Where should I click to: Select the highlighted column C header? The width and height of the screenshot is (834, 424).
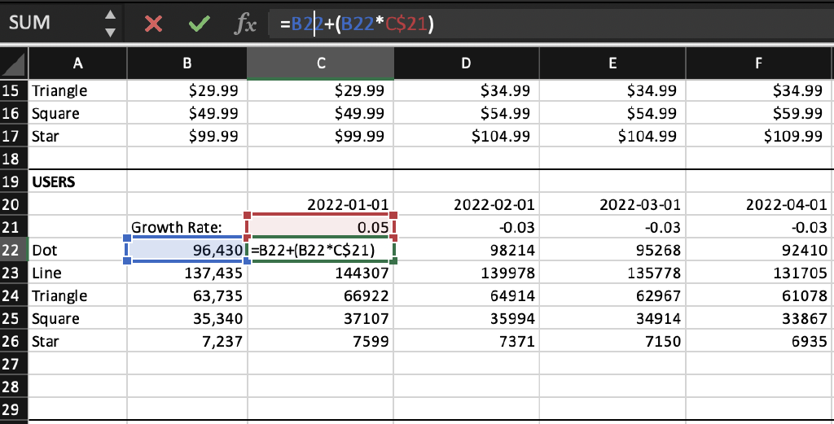click(x=320, y=63)
